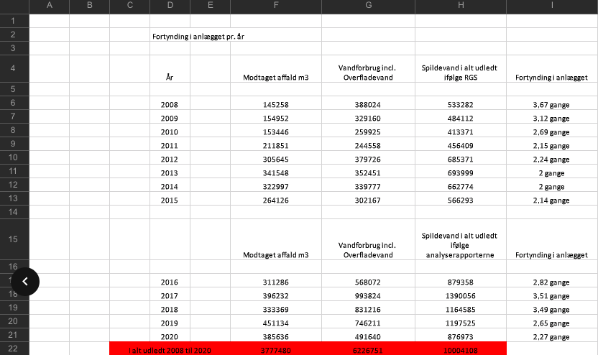Click red cell 'I alt udledt 2008 til 2020'
Viewport: 598px width, 355px height.
click(x=170, y=350)
